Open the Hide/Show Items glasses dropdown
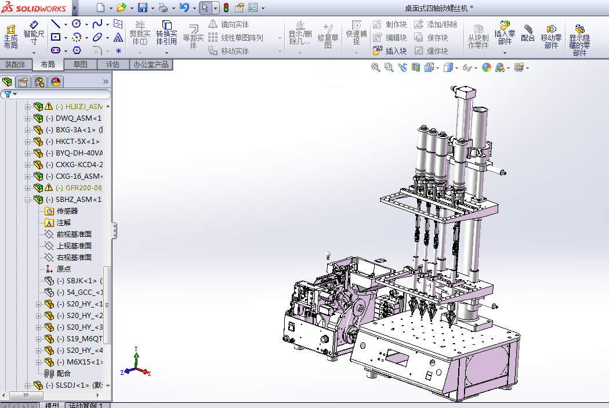Viewport: 609px width, 408px height. [x=476, y=68]
